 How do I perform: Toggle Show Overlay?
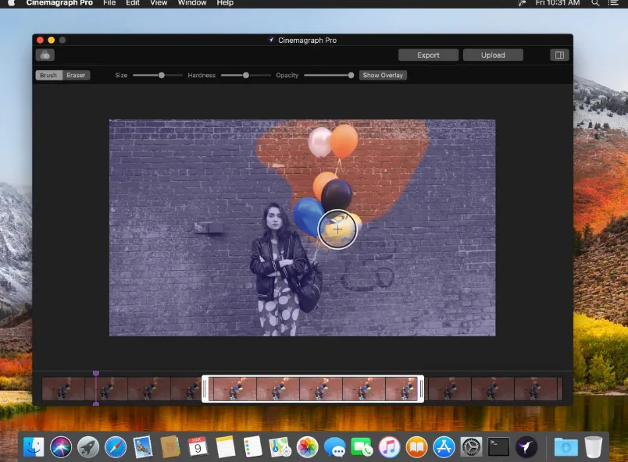[383, 75]
